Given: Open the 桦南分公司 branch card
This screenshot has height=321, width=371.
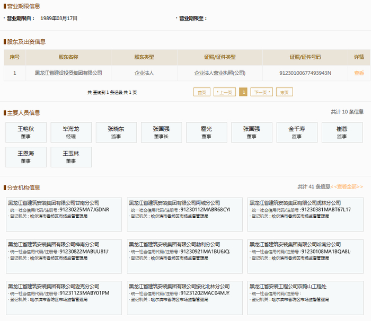Looking at the screenshot, I should pos(64,256).
